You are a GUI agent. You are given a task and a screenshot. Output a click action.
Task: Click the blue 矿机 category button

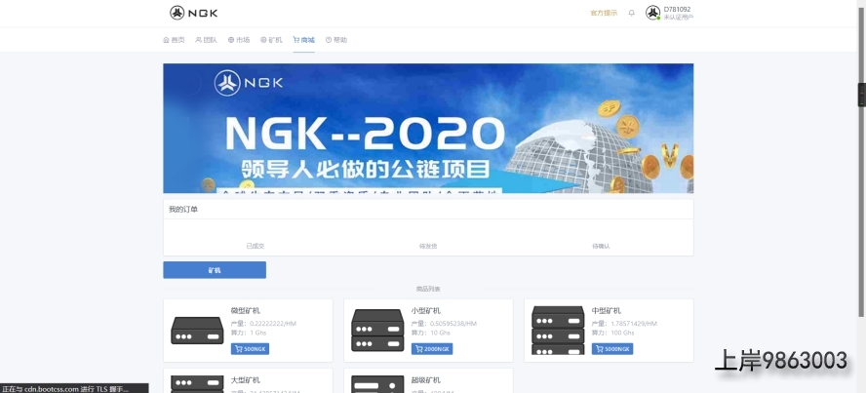pos(215,270)
